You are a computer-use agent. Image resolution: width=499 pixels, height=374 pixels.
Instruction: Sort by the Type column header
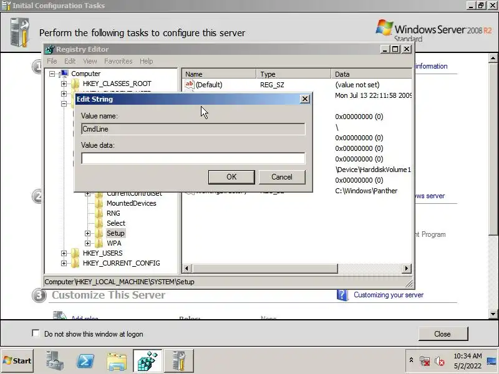coord(293,74)
